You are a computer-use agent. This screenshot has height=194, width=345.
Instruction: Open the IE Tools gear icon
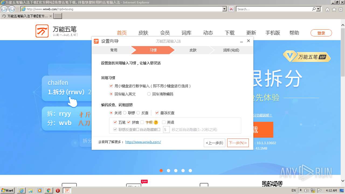tap(341, 9)
